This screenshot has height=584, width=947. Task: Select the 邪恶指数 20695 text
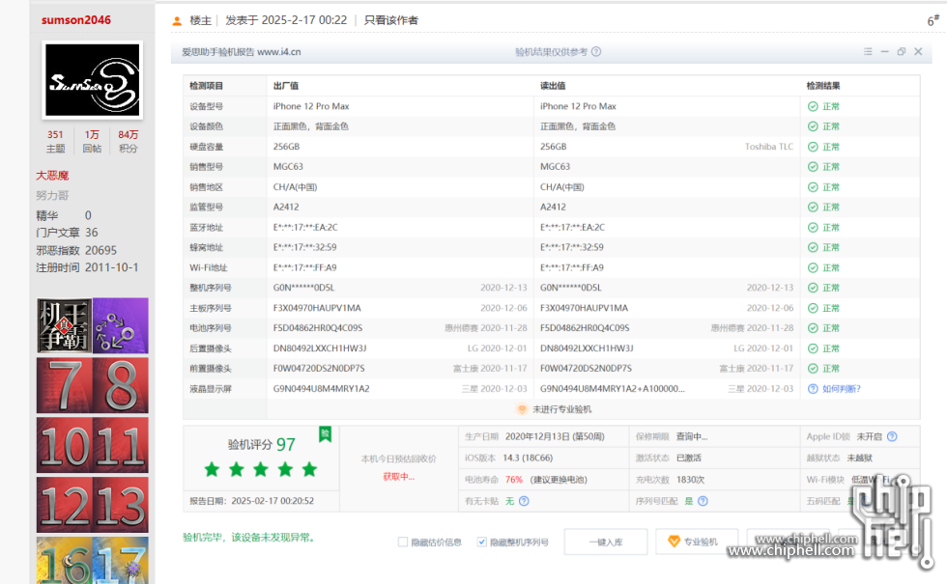(x=76, y=250)
